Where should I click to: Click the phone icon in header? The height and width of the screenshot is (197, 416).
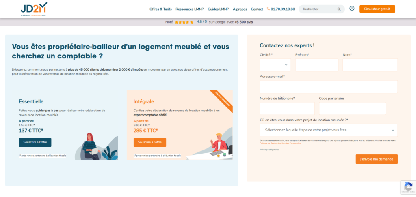tap(268, 9)
